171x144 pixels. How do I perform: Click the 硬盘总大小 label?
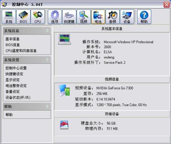92,123
